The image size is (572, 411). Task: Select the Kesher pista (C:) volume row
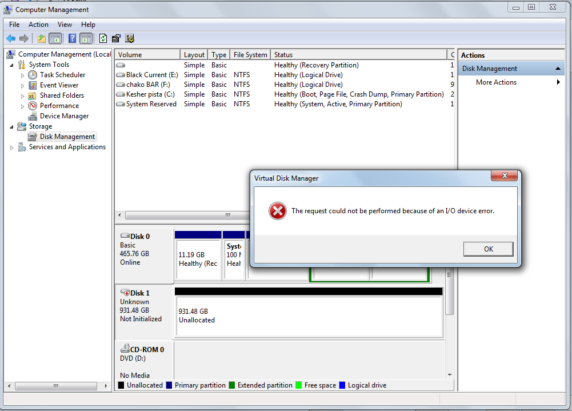(284, 94)
